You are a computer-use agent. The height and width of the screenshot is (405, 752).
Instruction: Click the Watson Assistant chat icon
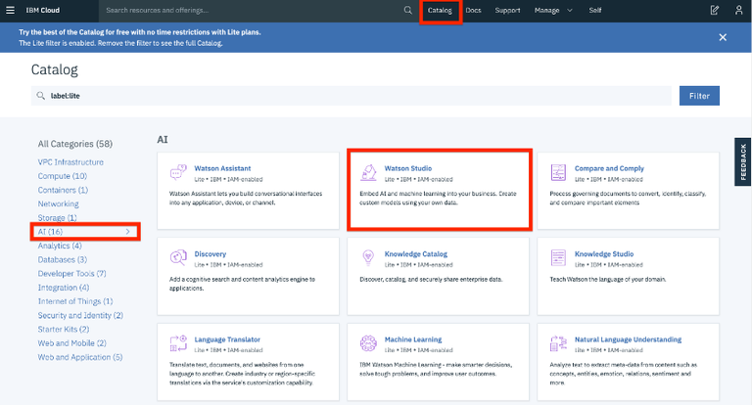pos(178,172)
